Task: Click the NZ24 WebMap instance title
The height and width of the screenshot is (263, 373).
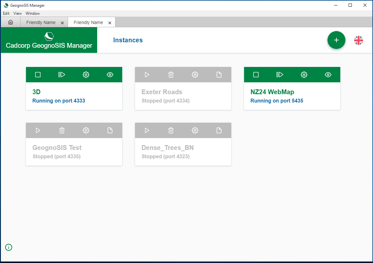Action: click(272, 92)
